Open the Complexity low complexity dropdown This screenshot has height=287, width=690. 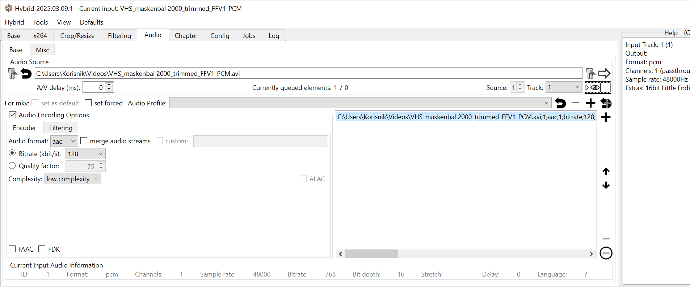72,179
